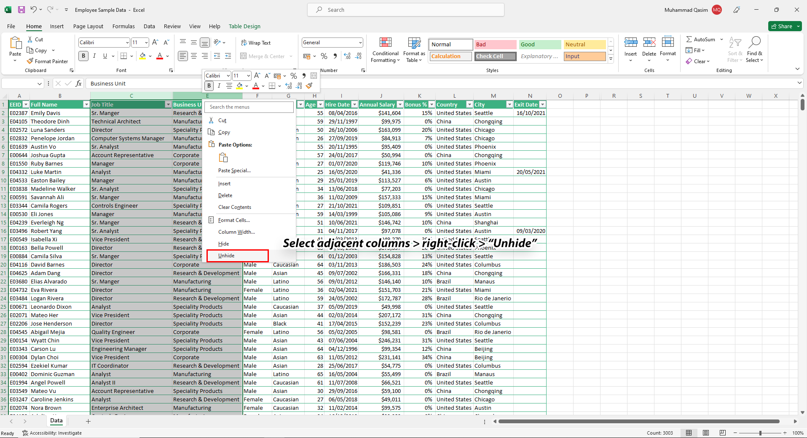
Task: Toggle bold formatting
Action: point(83,56)
